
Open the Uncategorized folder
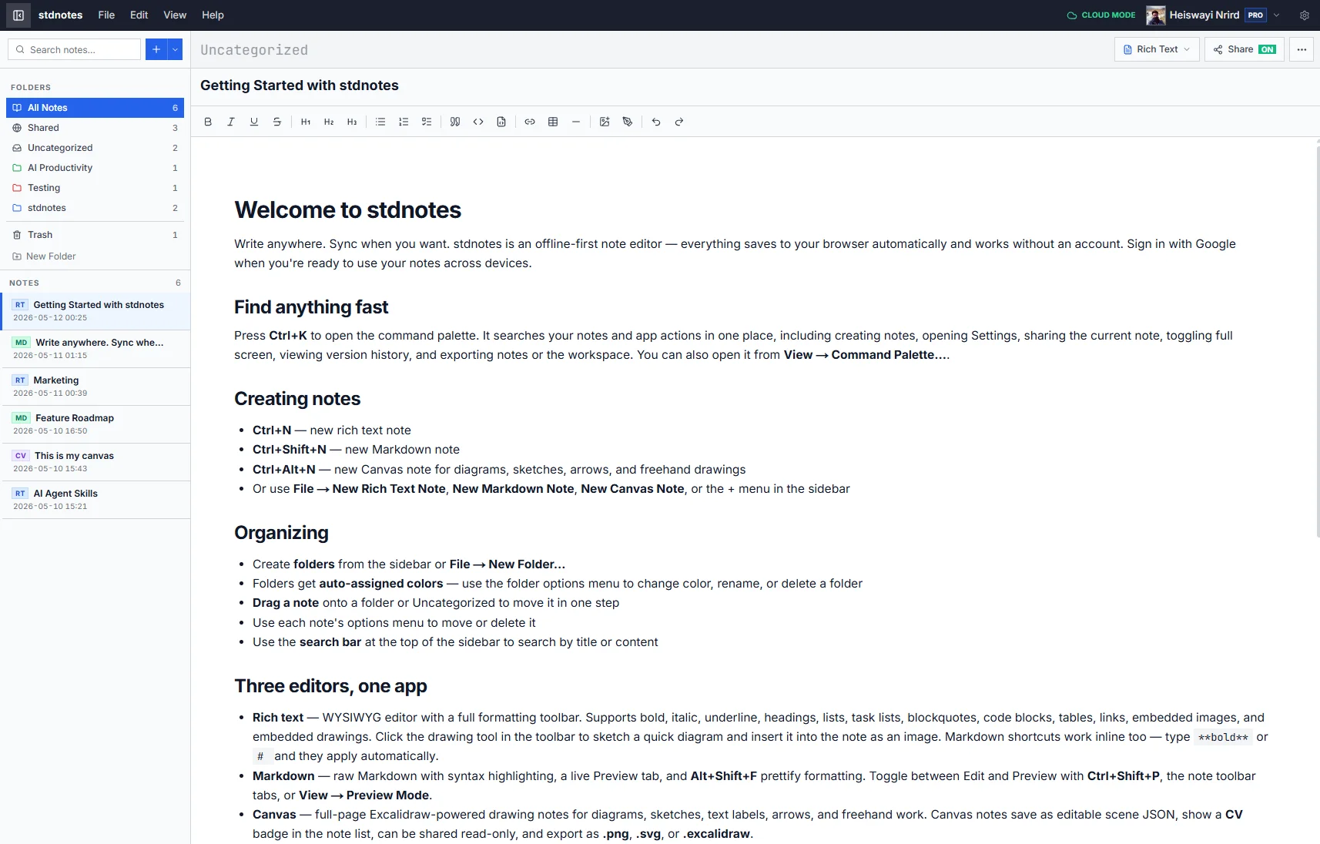coord(95,148)
